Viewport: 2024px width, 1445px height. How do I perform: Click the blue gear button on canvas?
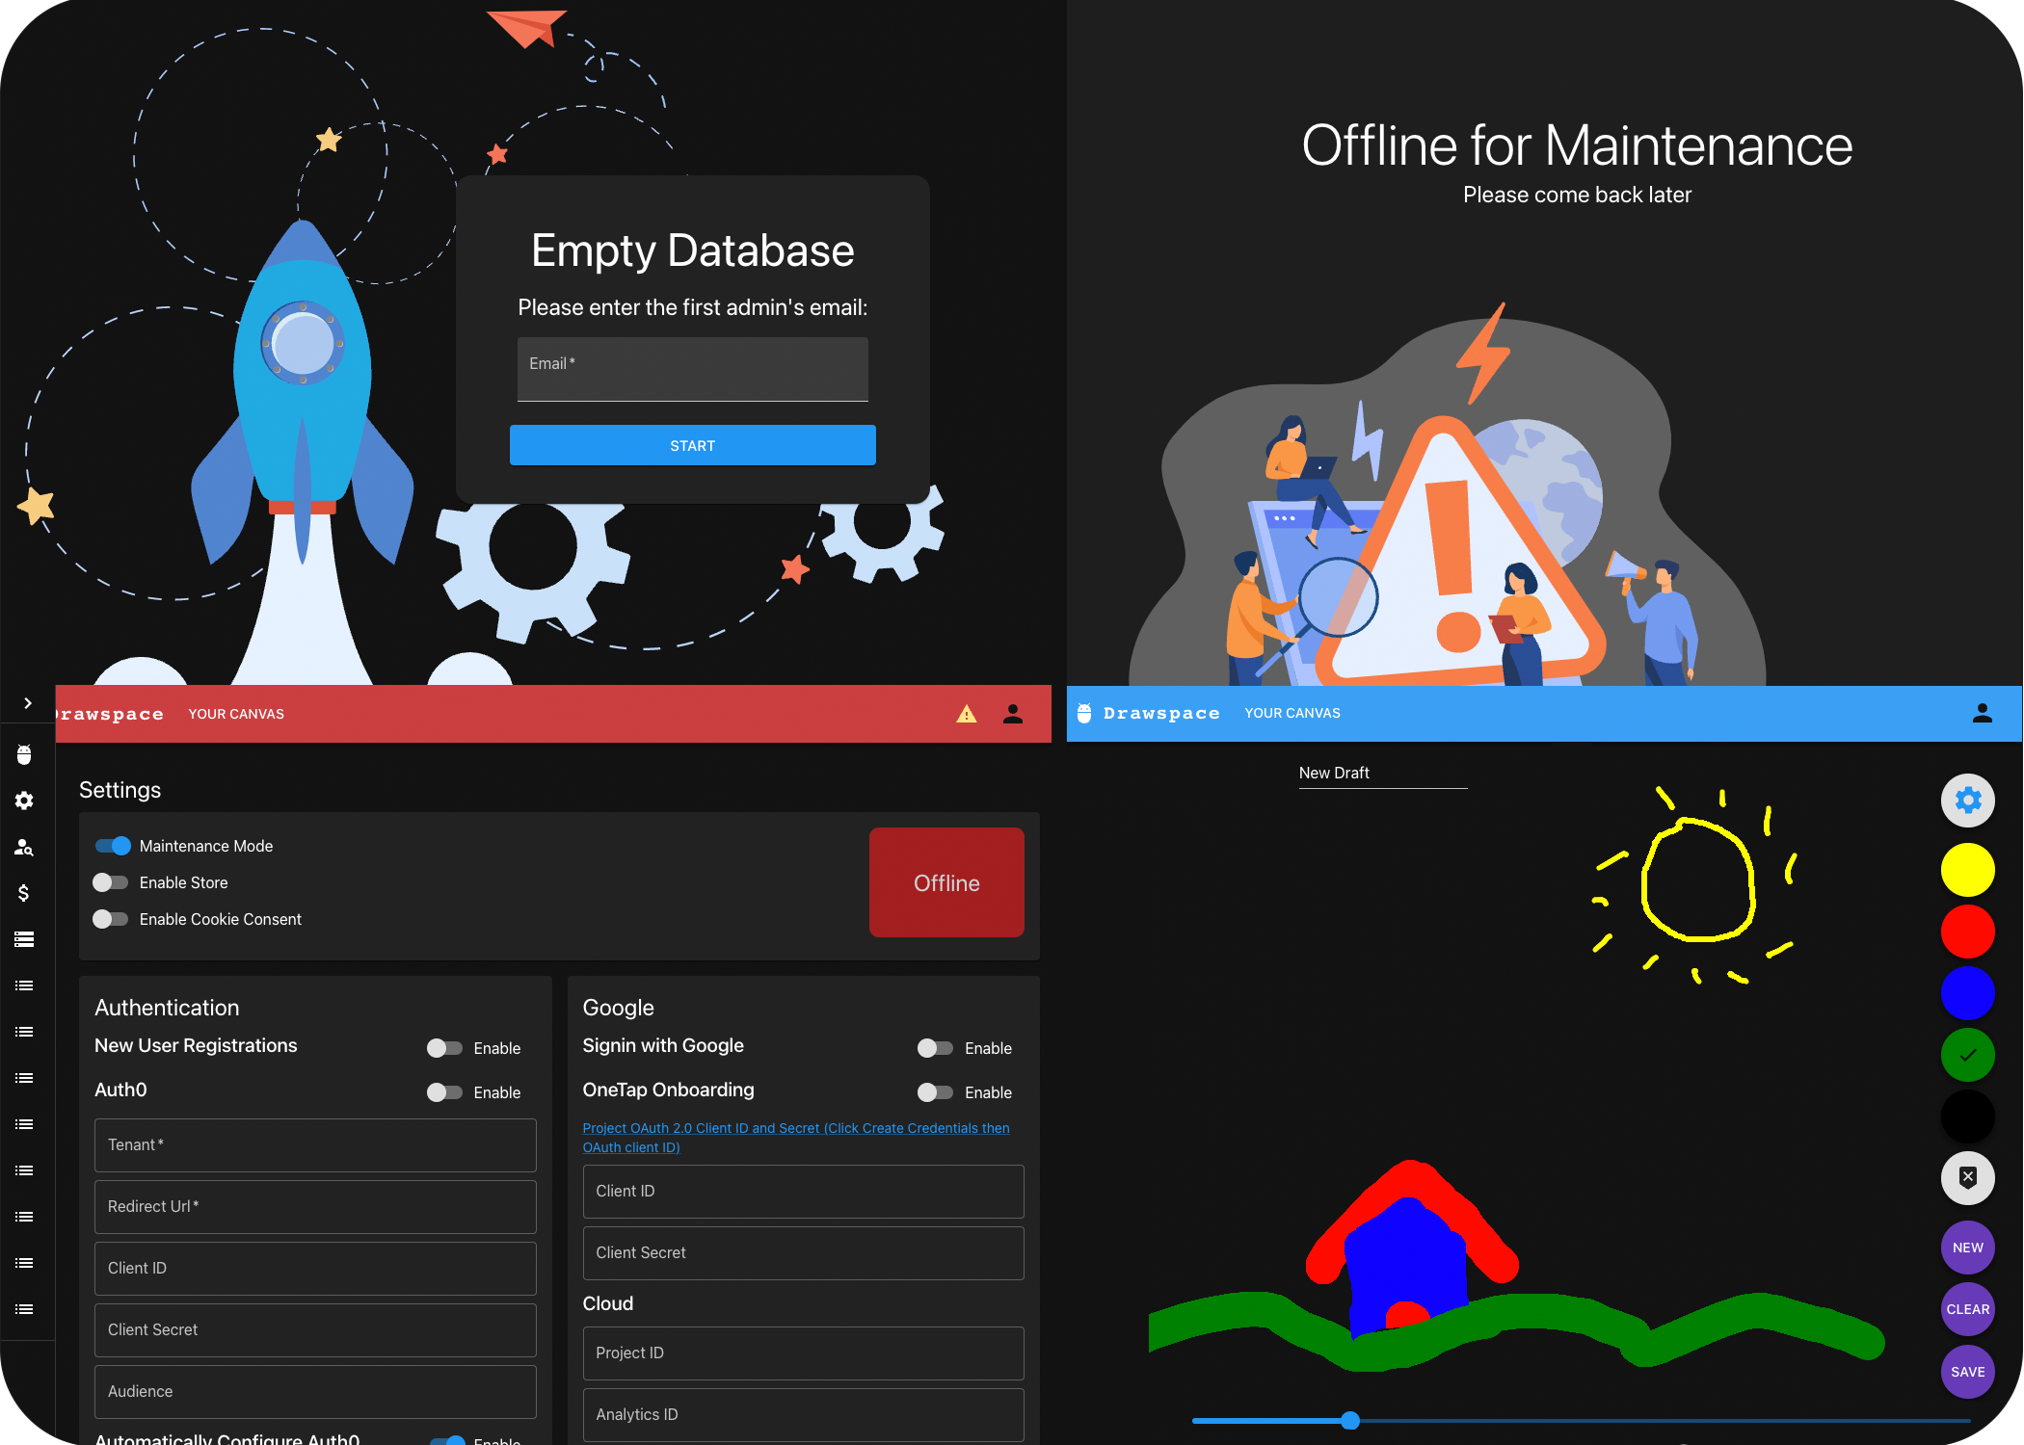tap(1967, 801)
